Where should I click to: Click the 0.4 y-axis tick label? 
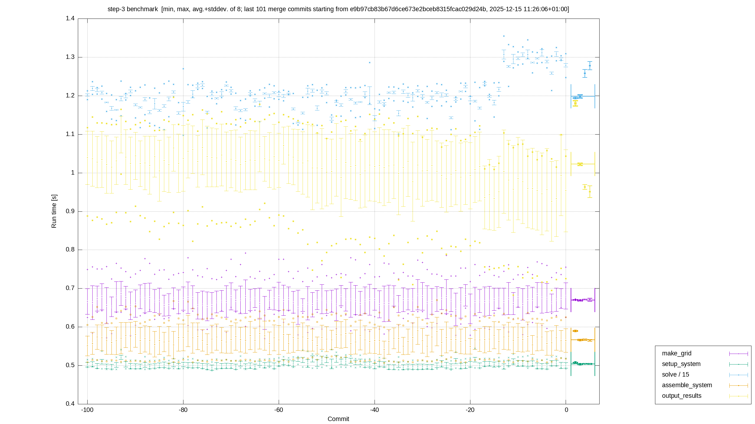click(70, 404)
